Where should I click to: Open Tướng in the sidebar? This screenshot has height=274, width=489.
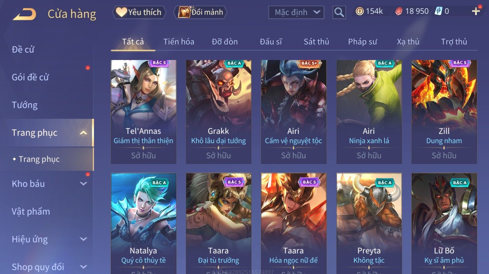click(25, 105)
